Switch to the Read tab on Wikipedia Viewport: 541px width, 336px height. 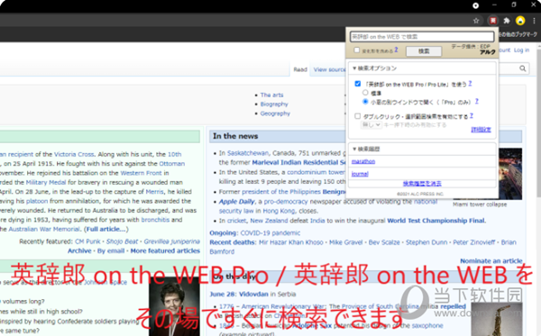coord(300,69)
